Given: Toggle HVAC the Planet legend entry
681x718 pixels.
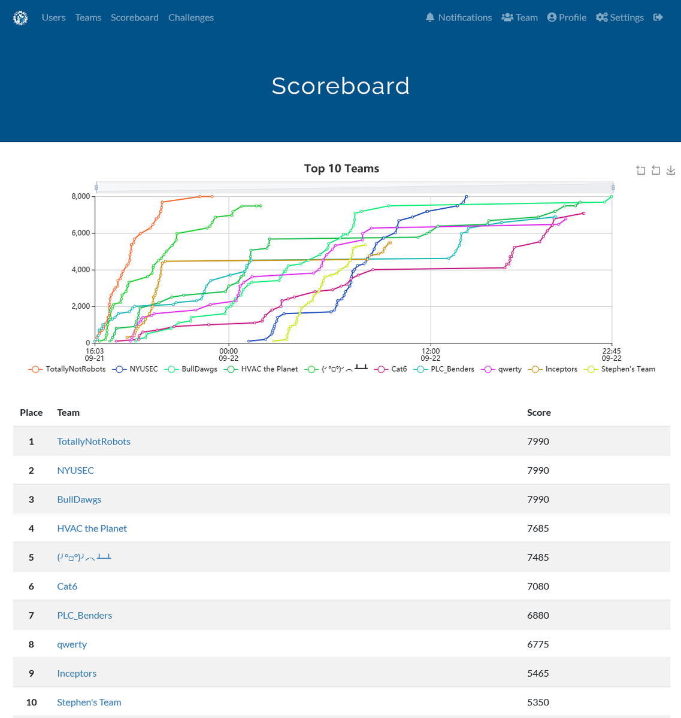Looking at the screenshot, I should [261, 369].
